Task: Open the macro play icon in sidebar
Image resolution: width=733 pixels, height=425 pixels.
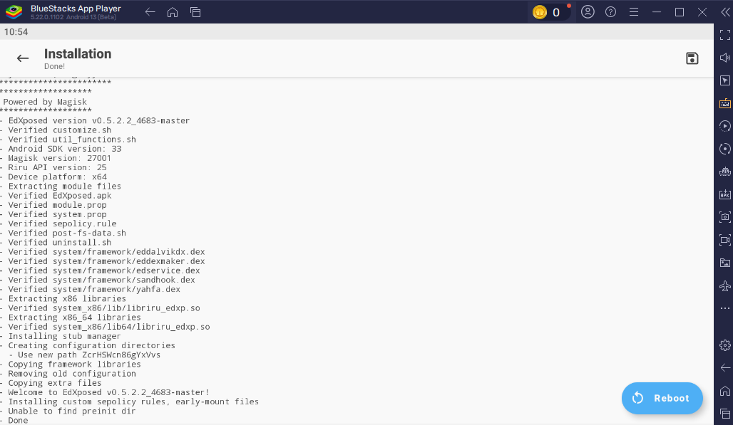Action: point(725,126)
